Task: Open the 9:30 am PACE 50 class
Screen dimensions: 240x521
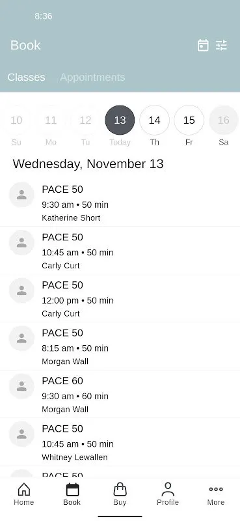Action: click(120, 203)
